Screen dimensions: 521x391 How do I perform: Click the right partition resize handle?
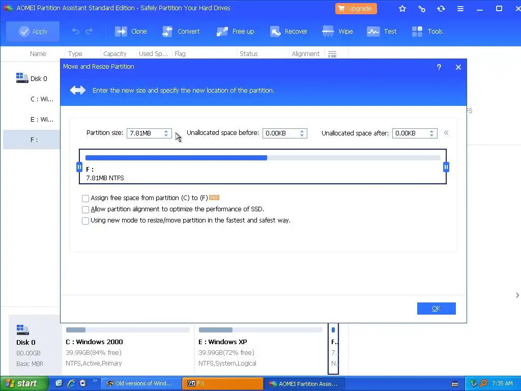pos(446,167)
